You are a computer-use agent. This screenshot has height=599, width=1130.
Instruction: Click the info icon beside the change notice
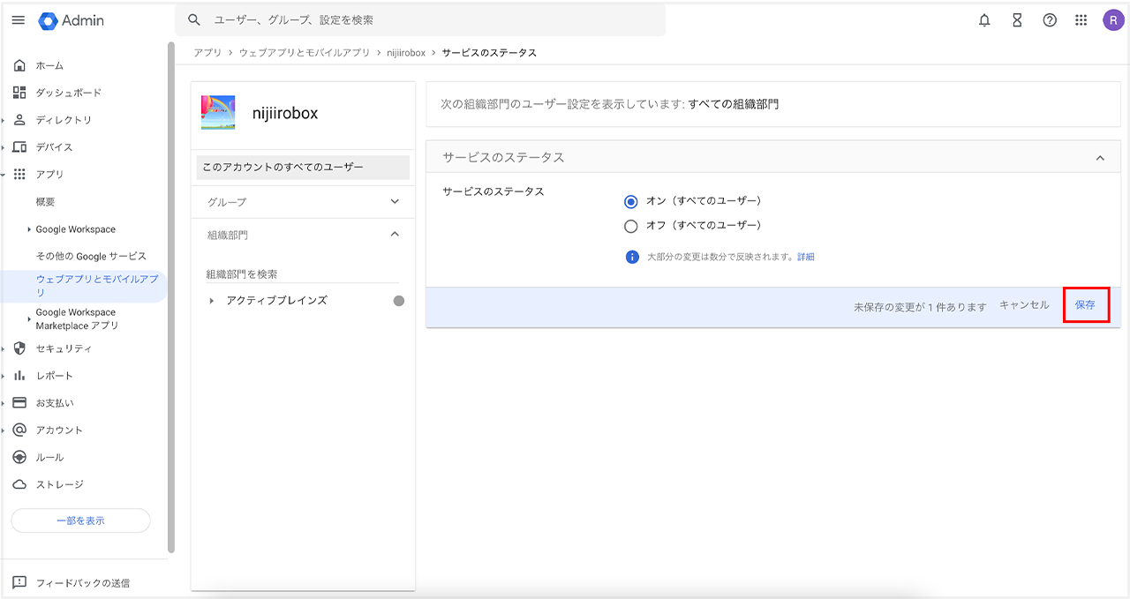pyautogui.click(x=631, y=257)
